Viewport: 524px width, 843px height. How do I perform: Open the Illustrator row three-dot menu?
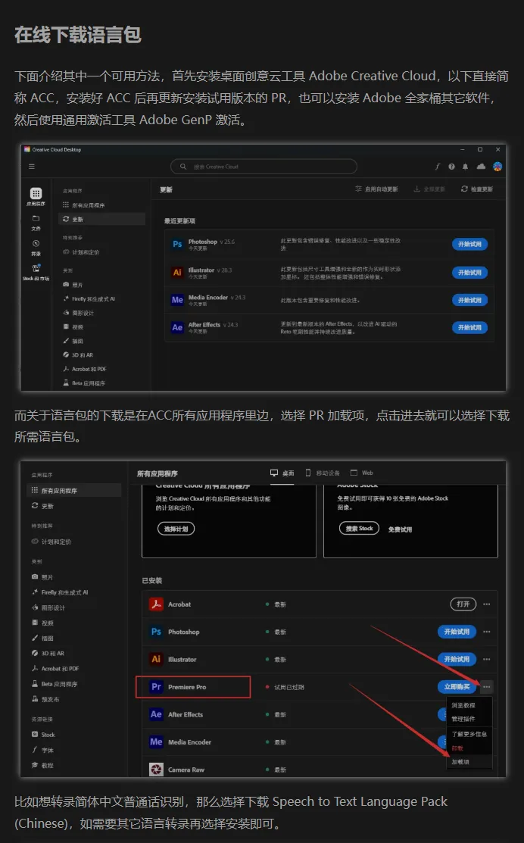tap(486, 659)
